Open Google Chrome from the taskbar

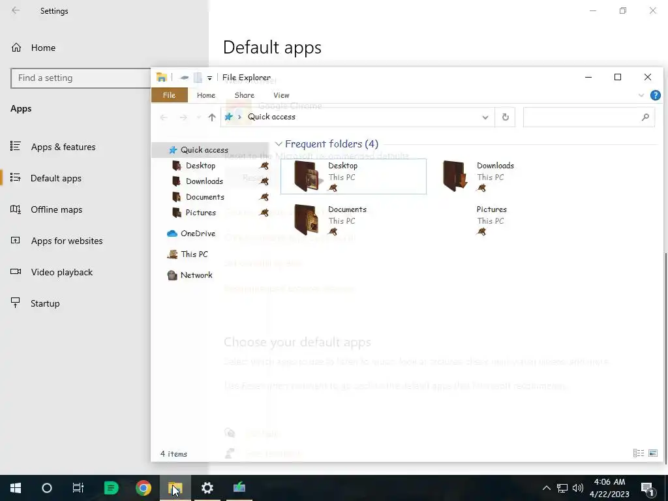(x=143, y=488)
